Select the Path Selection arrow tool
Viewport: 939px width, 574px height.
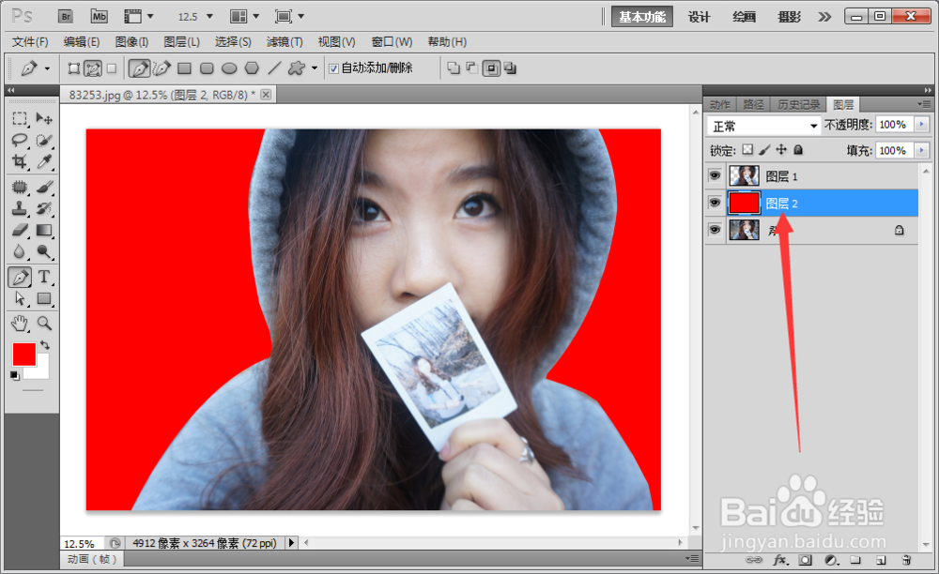(x=20, y=298)
